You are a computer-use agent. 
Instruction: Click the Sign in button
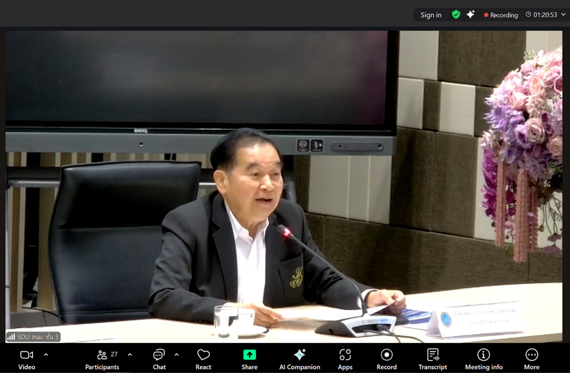431,15
